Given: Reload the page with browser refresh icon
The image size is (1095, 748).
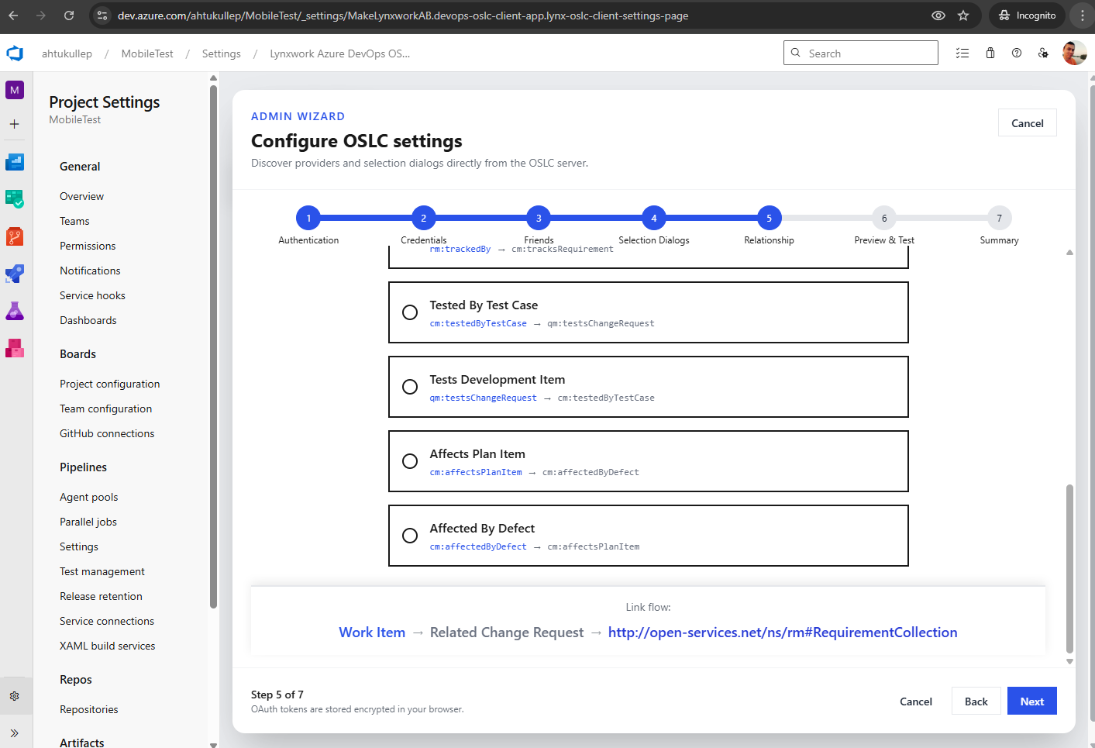Looking at the screenshot, I should click(69, 16).
